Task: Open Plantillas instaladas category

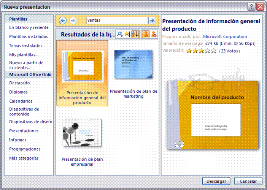Action: point(29,36)
